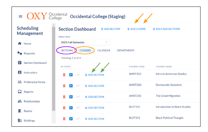The image size is (208, 132).
Task: Click the trend chart icon for BLST101
Action: (78, 108)
